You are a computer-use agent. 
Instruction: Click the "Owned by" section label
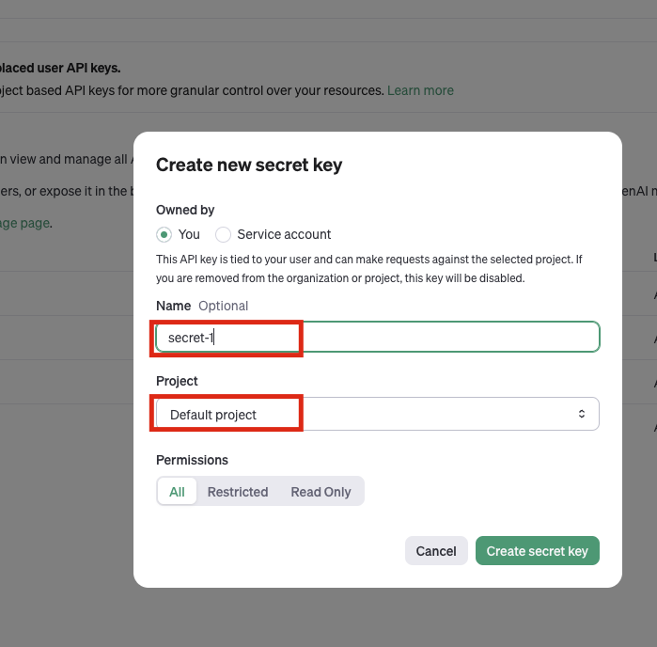click(185, 210)
